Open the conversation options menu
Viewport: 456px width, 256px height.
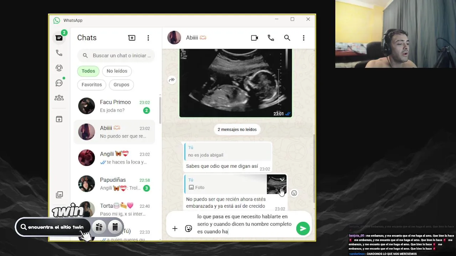(304, 38)
